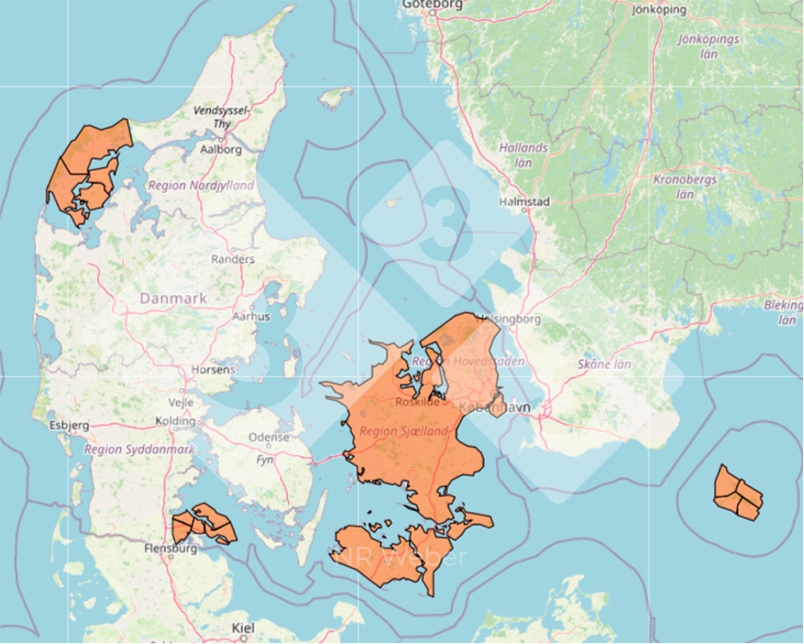Click the Göteborg city label

point(432,5)
